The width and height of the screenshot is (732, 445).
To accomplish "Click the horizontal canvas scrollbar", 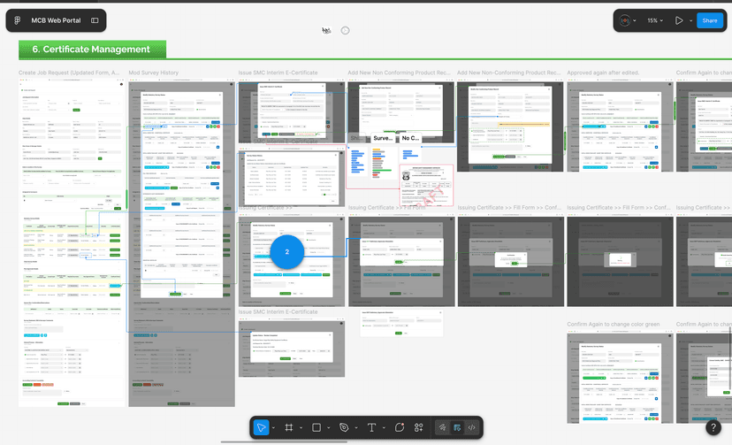I will tap(284, 441).
